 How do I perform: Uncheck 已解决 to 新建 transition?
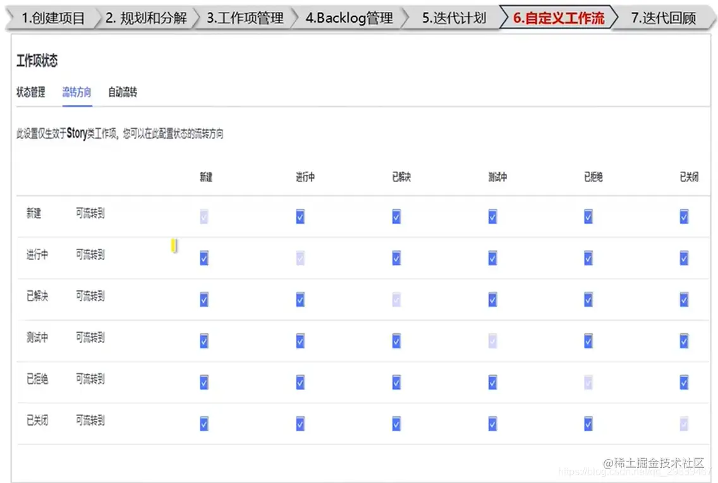(x=204, y=300)
